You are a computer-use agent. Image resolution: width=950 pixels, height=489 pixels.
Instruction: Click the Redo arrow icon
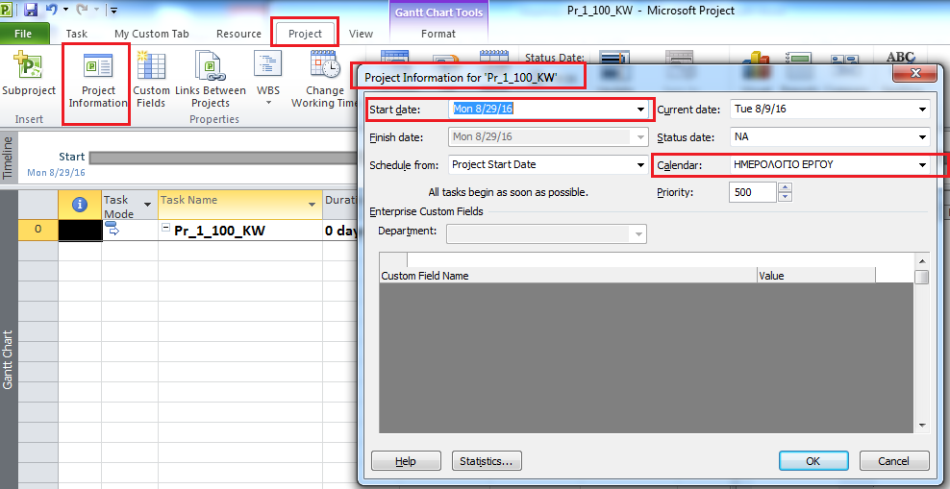(x=83, y=10)
